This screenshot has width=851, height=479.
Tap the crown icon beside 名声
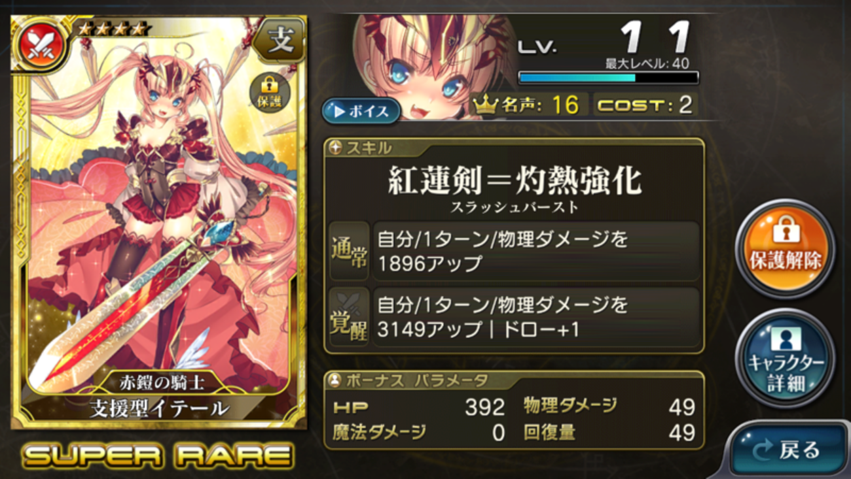[x=485, y=105]
